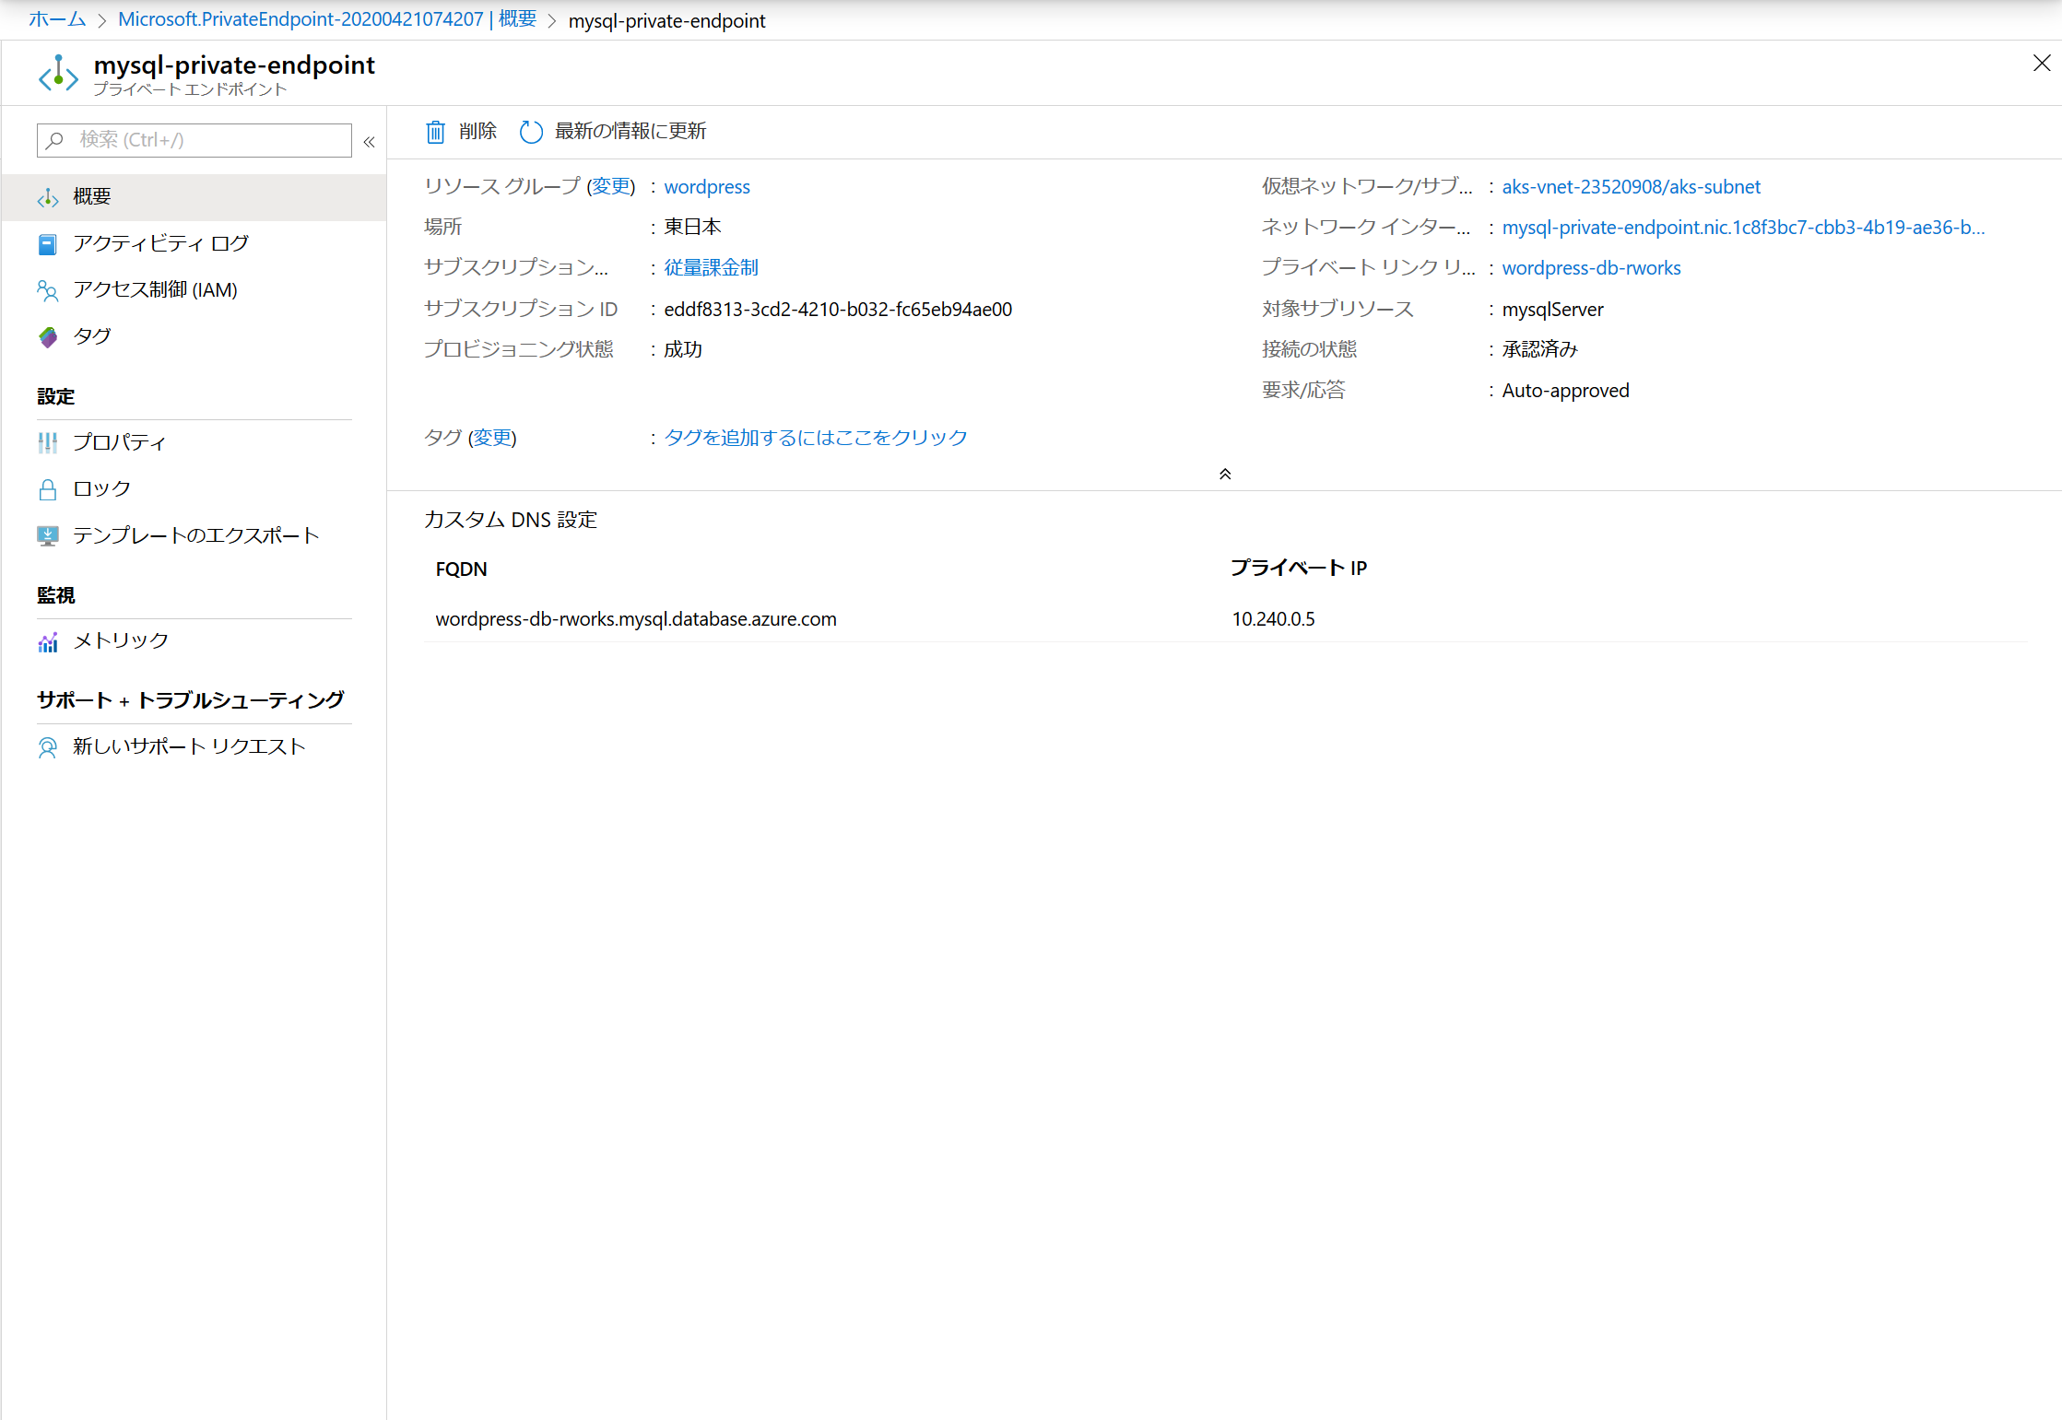
Task: Open the 従量課金制 subscription link
Action: 711,267
